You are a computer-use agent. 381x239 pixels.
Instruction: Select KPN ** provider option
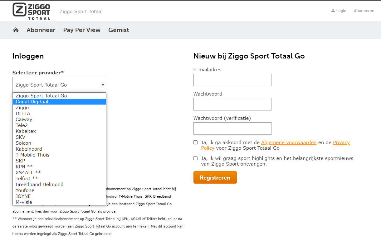(59, 167)
